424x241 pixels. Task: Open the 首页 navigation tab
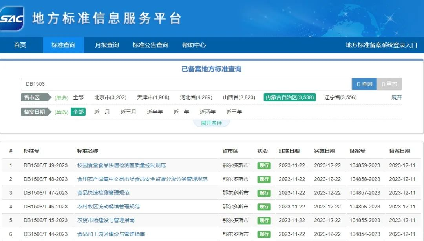(x=20, y=45)
